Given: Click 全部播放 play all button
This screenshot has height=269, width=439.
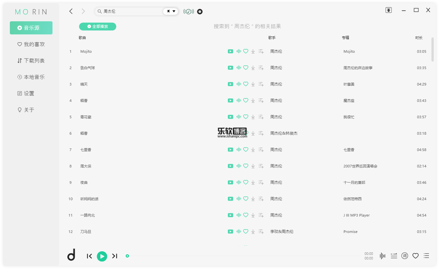Looking at the screenshot, I should (x=97, y=27).
